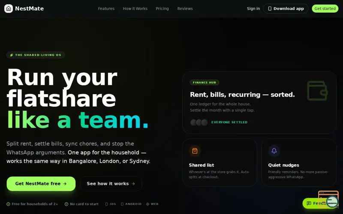Click 'Free for households of 2+' text
Screen dimensions: 343x214
tap(35, 204)
